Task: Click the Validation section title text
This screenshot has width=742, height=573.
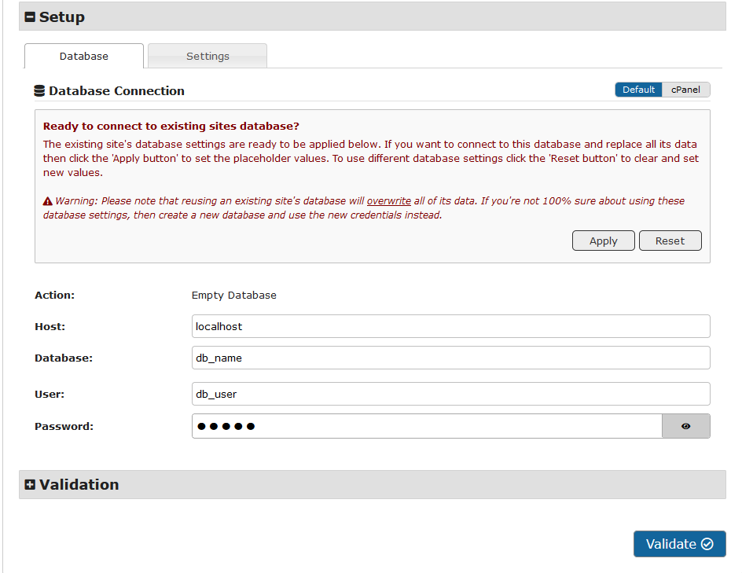Action: pyautogui.click(x=79, y=485)
